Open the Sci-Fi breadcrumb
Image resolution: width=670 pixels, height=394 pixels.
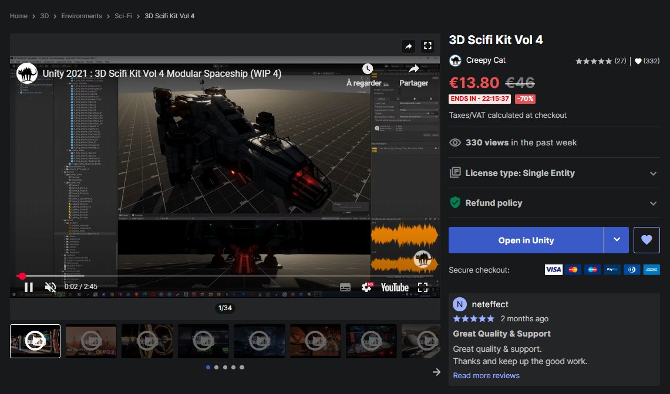[x=123, y=16]
